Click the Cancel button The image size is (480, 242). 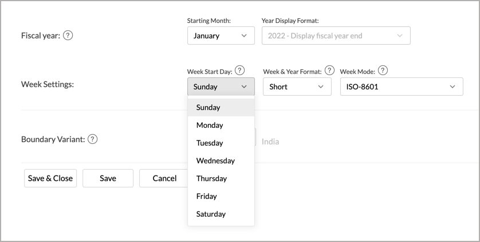[x=164, y=178]
